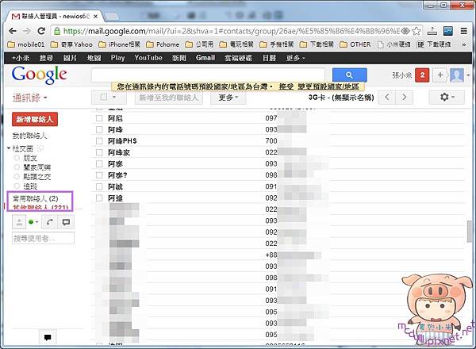Check the box for contact 阿達
476x349 pixels.
coord(99,198)
